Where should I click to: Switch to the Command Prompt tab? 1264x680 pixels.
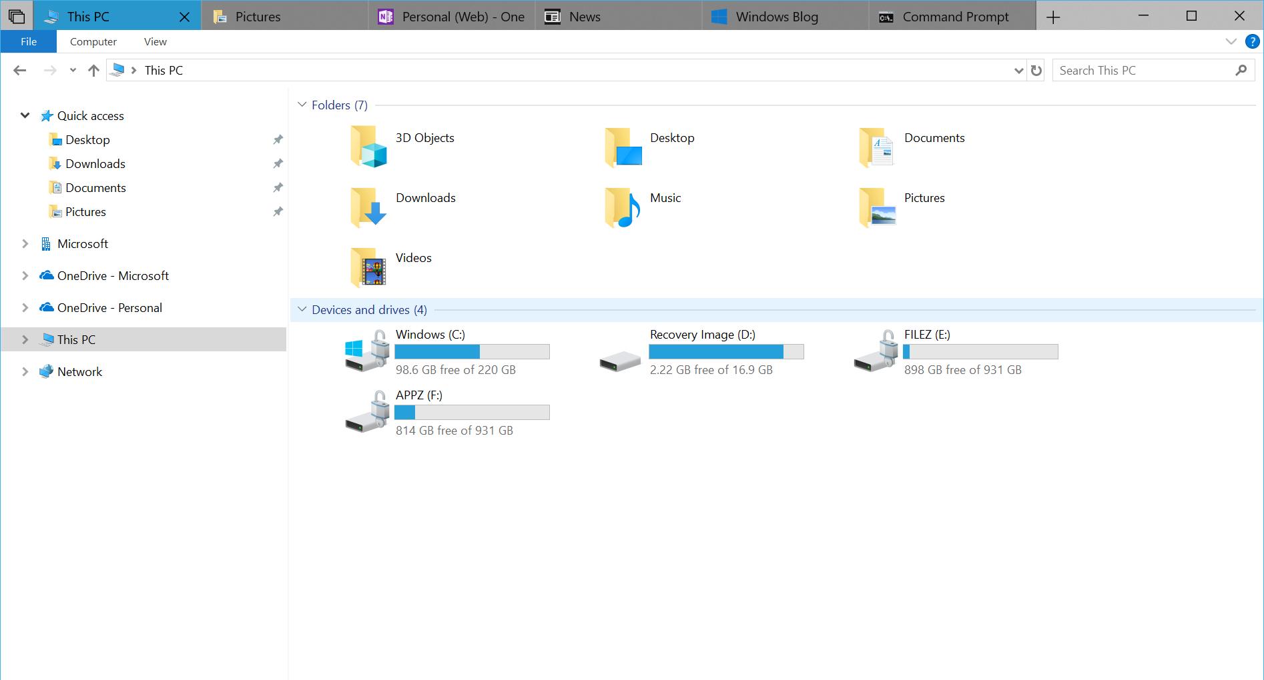tap(952, 17)
